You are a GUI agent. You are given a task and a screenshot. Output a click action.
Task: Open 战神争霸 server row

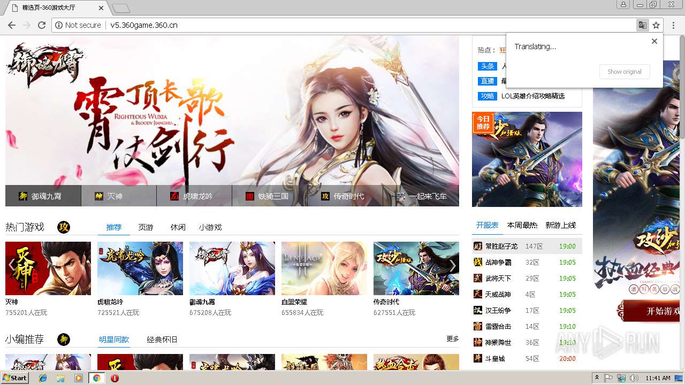tap(527, 262)
